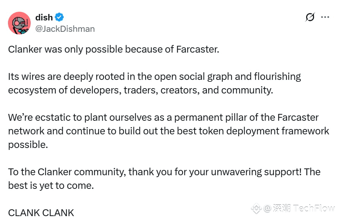Image resolution: width=338 pixels, height=218 pixels.
Task: Open the Grok slashed-circle icon
Action: pyautogui.click(x=310, y=17)
